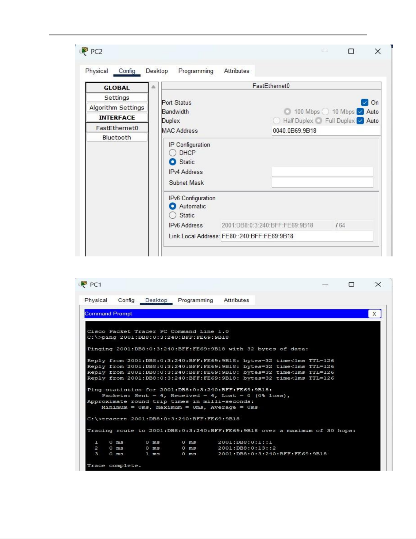This screenshot has width=416, height=539.
Task: Click the IPv4 Address input field
Action: click(x=322, y=172)
